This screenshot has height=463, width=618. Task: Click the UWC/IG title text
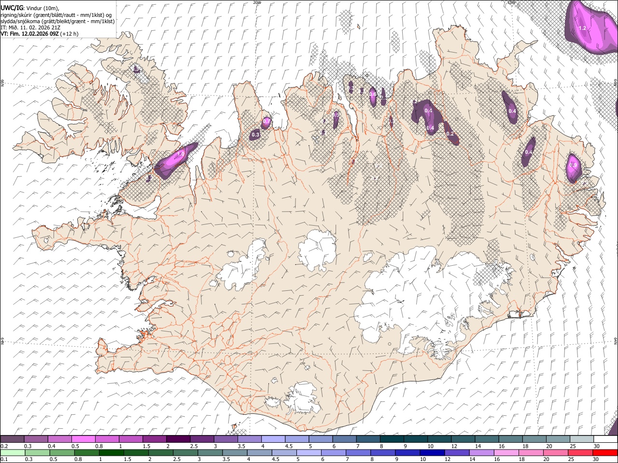[x=11, y=8]
